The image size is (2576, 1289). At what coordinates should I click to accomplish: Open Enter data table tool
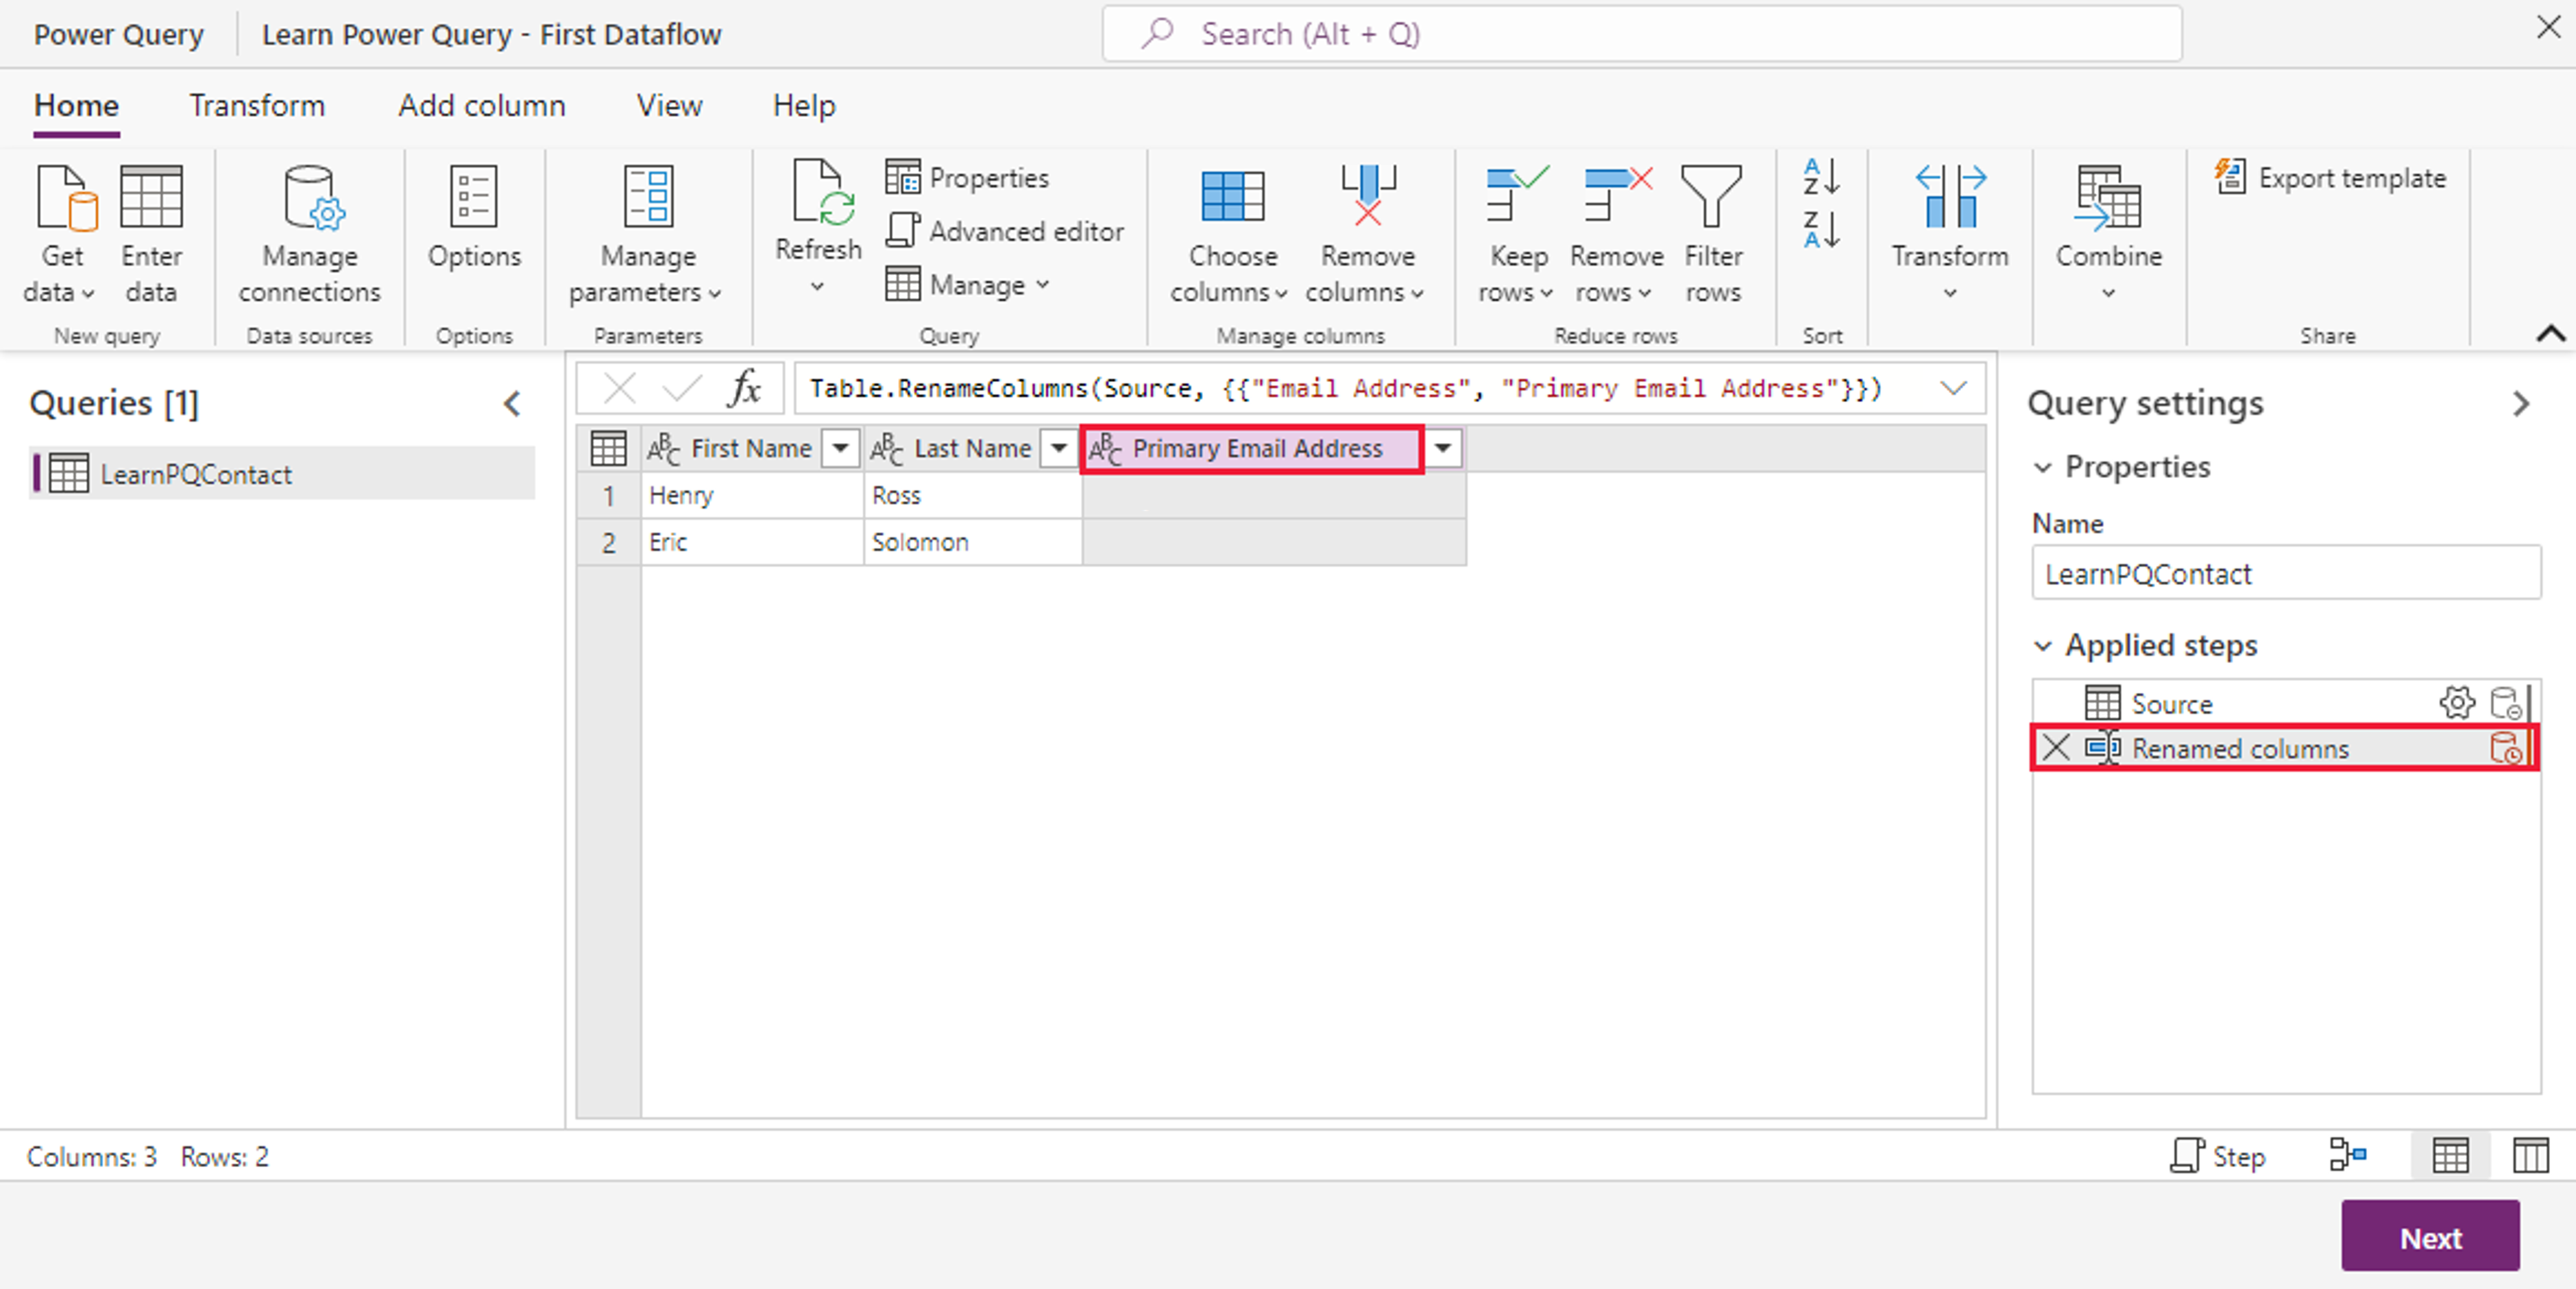click(x=151, y=198)
